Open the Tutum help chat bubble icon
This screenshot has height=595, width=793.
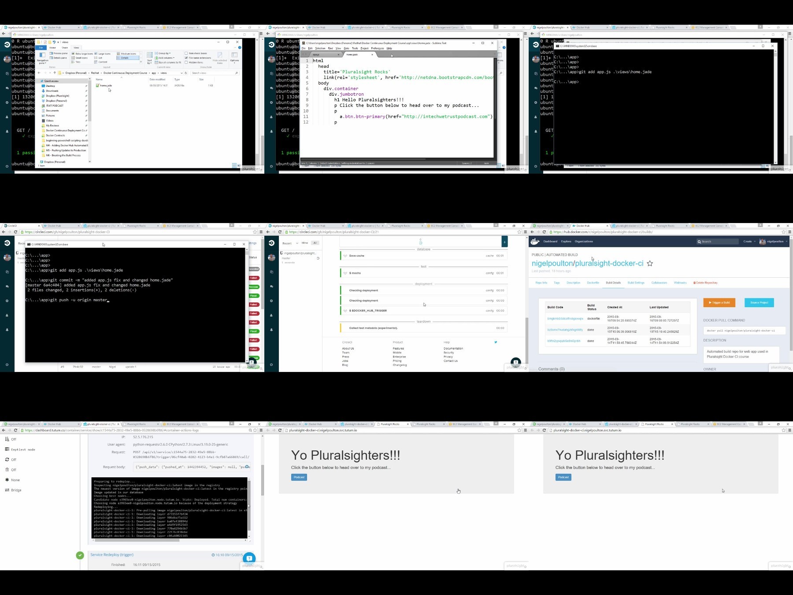[249, 558]
